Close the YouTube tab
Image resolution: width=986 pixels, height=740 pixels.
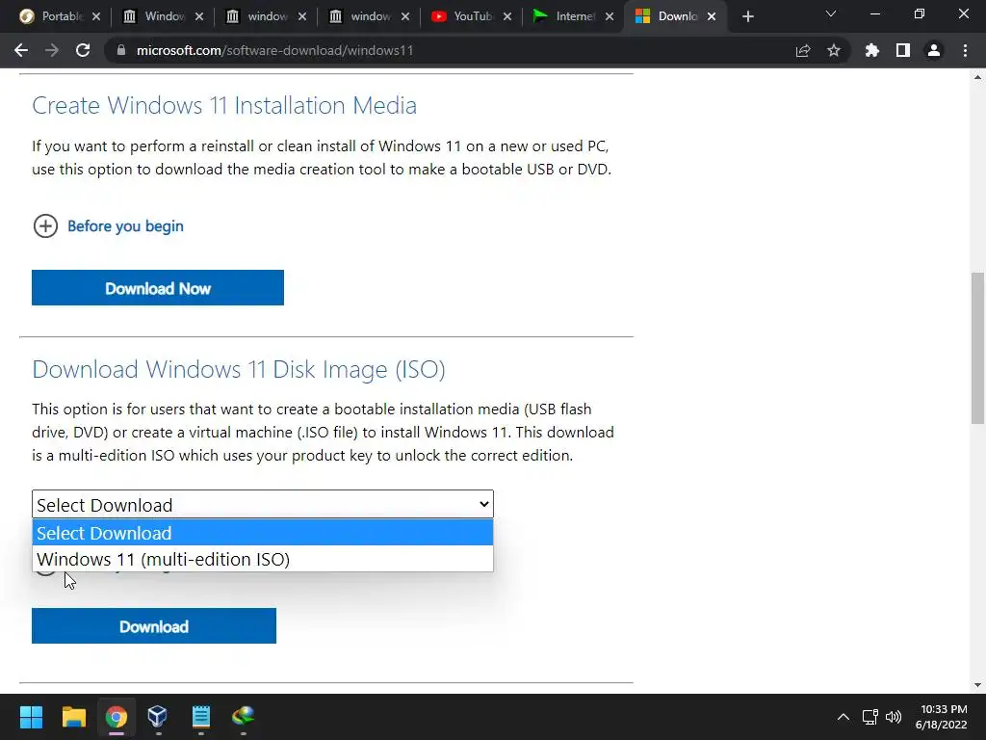507,16
